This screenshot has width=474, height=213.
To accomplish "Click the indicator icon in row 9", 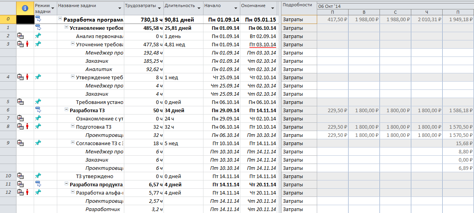I will click(20, 143).
